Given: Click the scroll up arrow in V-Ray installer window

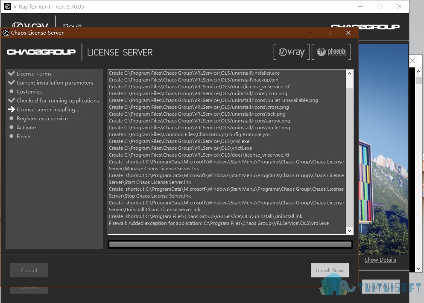Looking at the screenshot, I should point(418,71).
